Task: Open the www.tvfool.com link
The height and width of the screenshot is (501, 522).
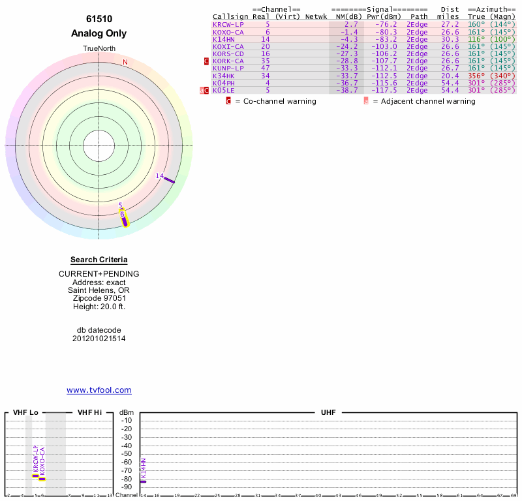Action: click(99, 390)
